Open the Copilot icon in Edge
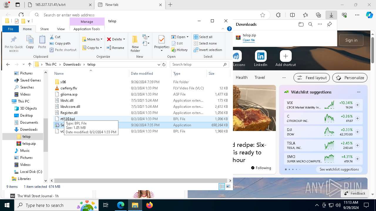 369,15
